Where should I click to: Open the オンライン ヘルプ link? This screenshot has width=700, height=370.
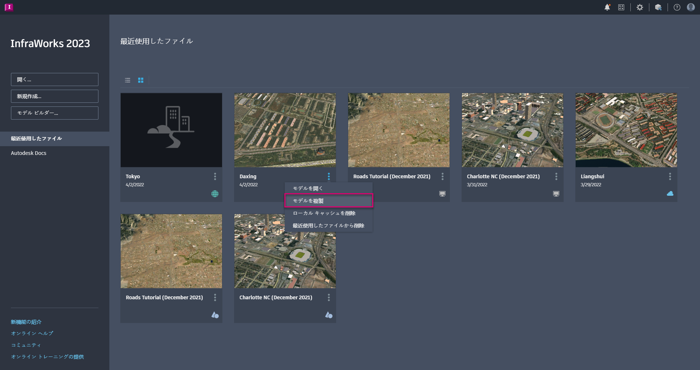point(32,334)
